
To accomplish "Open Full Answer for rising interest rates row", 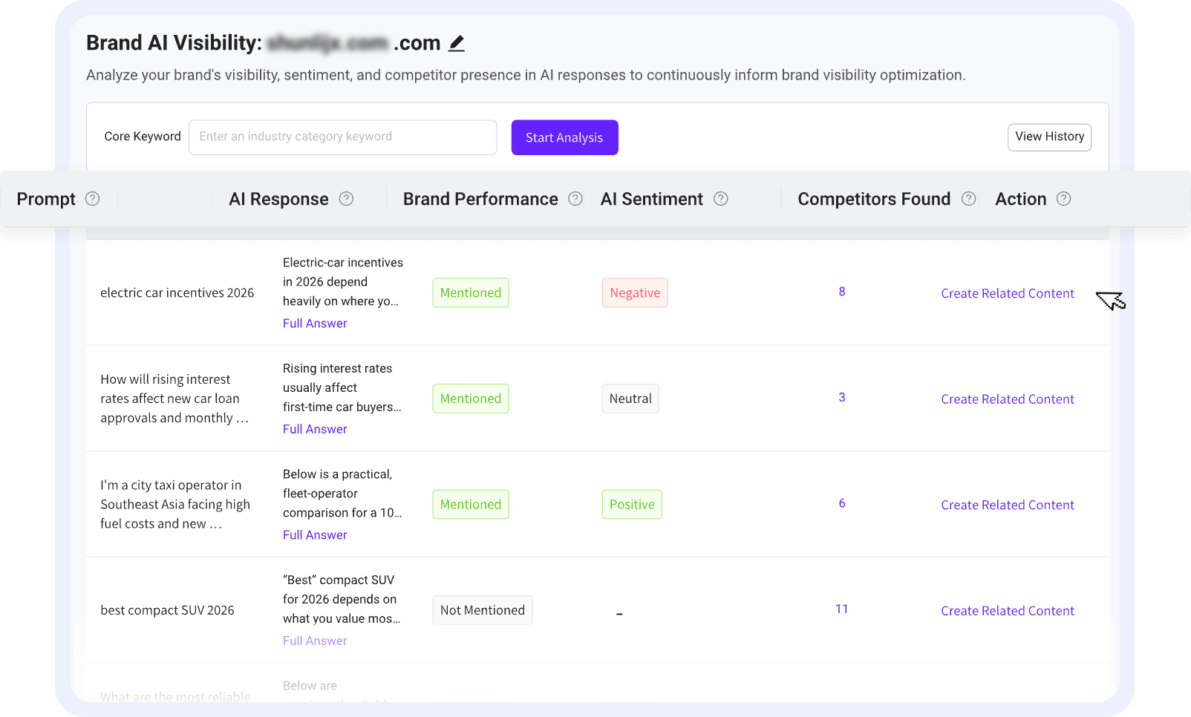I will tap(314, 428).
